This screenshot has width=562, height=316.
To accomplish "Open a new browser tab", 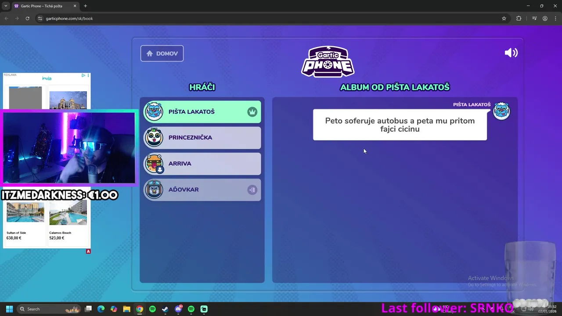I will coord(85,6).
